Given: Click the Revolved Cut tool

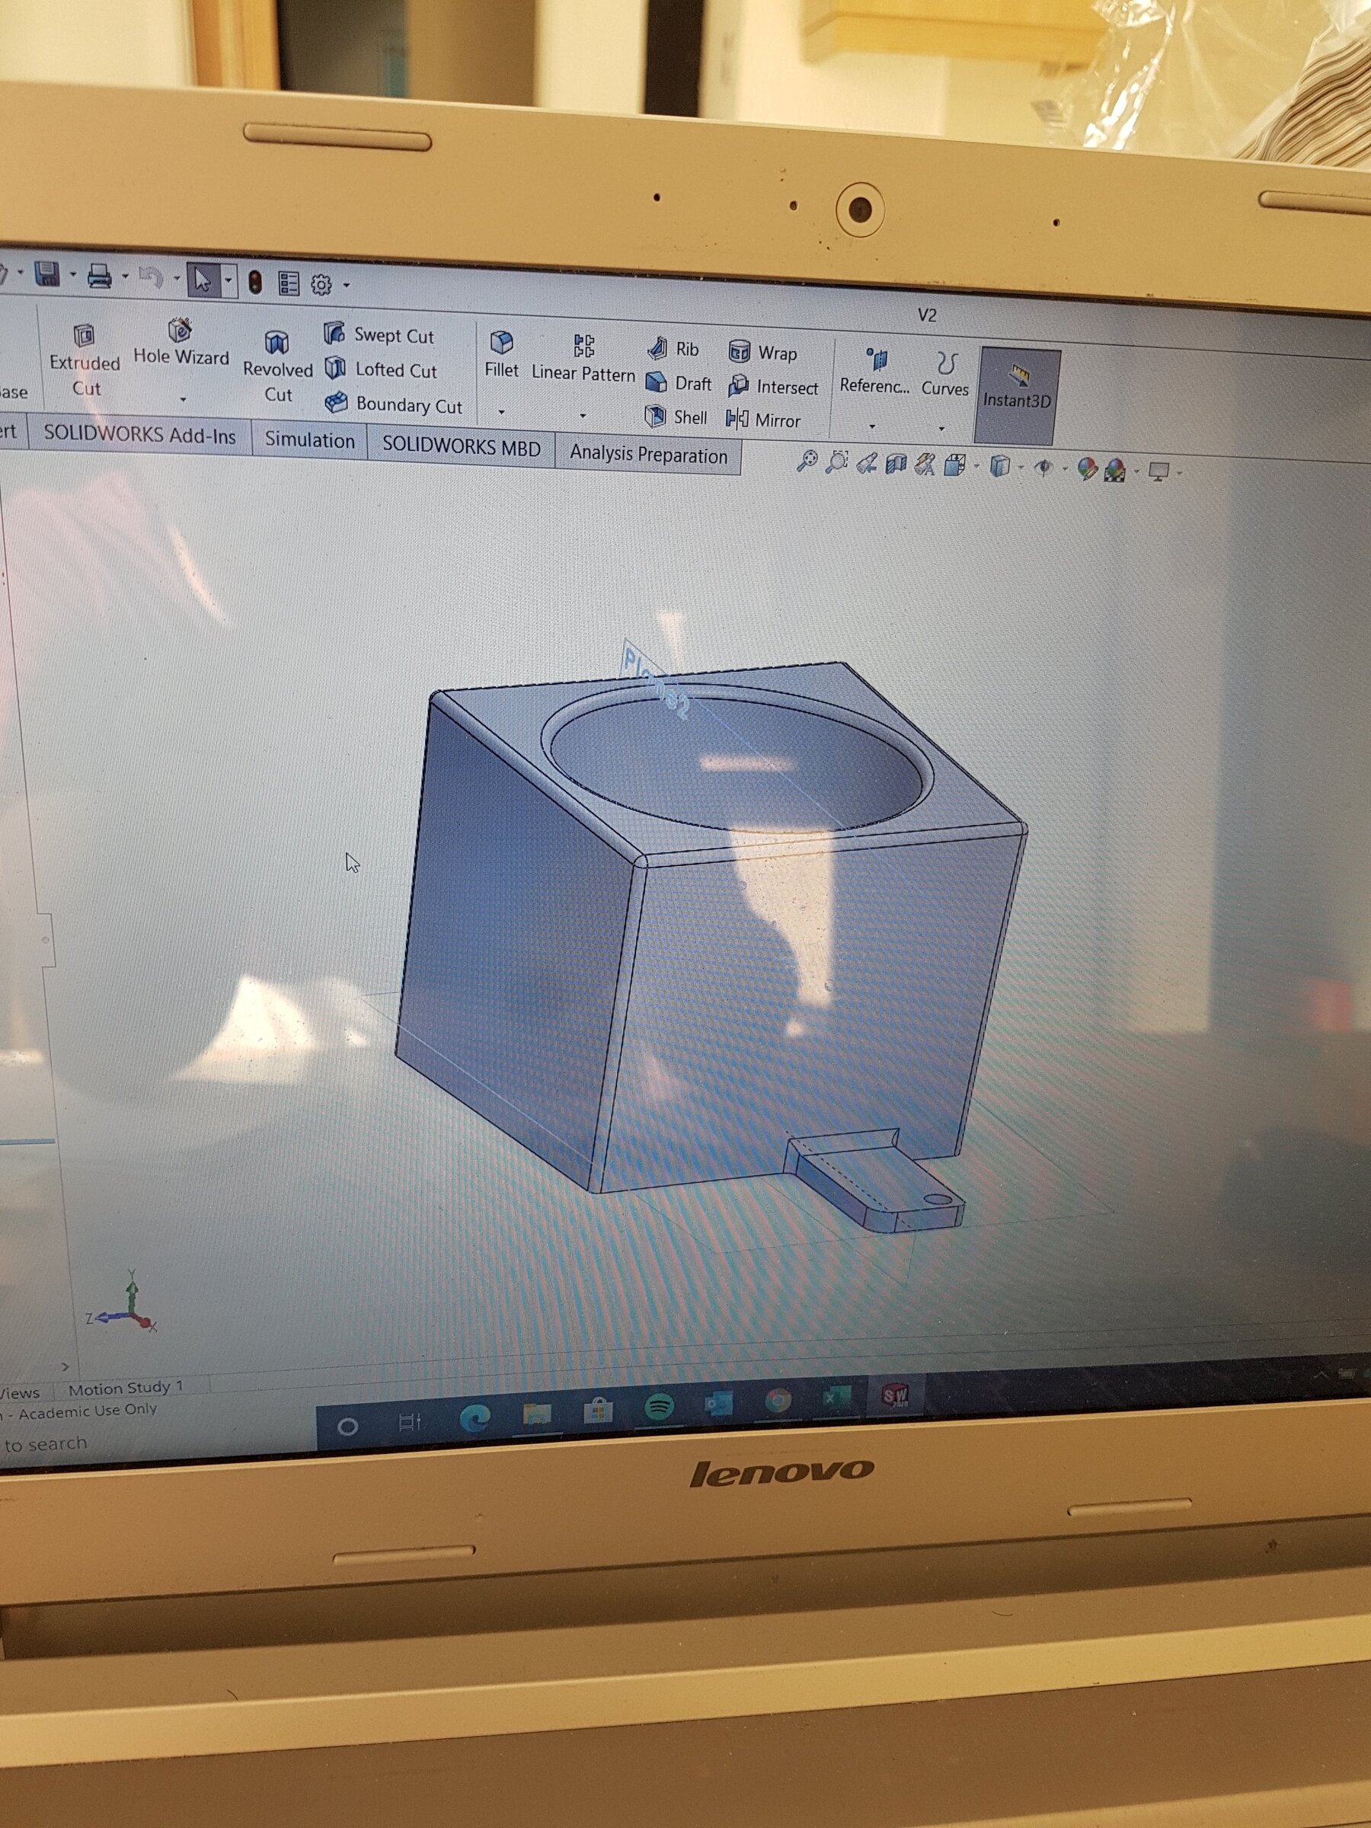Looking at the screenshot, I should pyautogui.click(x=276, y=366).
